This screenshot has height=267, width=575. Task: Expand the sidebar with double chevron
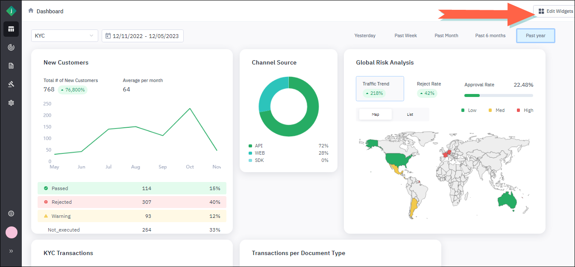(x=11, y=251)
